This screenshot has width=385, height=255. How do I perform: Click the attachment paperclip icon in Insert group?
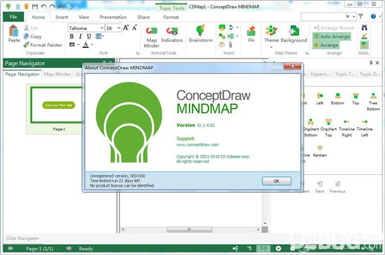click(230, 45)
